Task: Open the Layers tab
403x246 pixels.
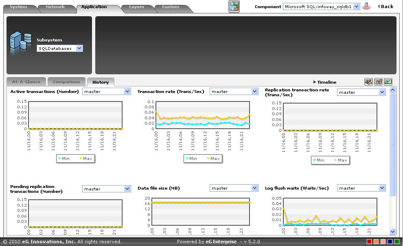Action: coord(137,7)
